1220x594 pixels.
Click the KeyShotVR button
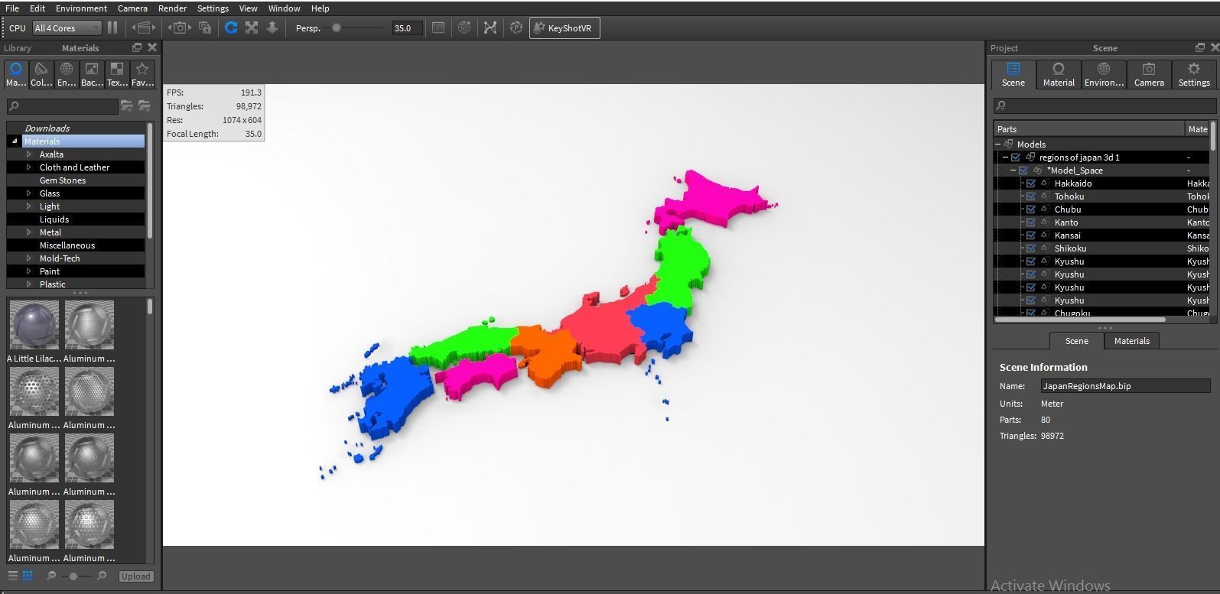coord(564,28)
